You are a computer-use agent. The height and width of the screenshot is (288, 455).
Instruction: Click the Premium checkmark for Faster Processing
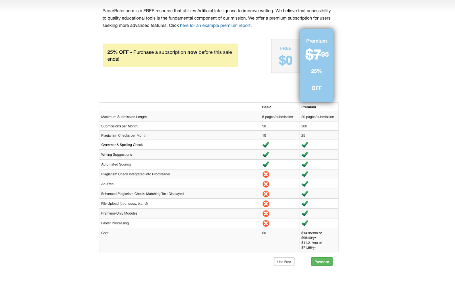pyautogui.click(x=305, y=223)
